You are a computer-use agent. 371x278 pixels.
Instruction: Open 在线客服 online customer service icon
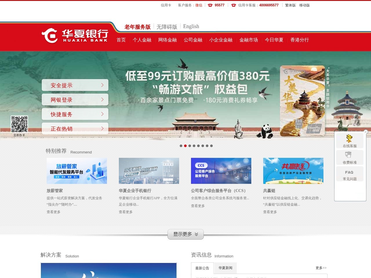tap(350, 141)
